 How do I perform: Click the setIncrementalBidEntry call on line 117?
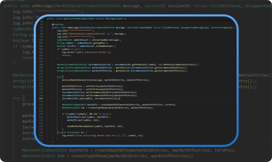pos(100,93)
